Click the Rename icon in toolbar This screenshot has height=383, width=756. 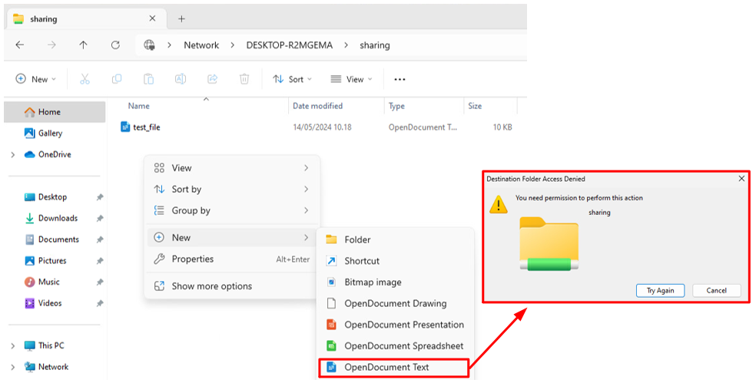(181, 79)
